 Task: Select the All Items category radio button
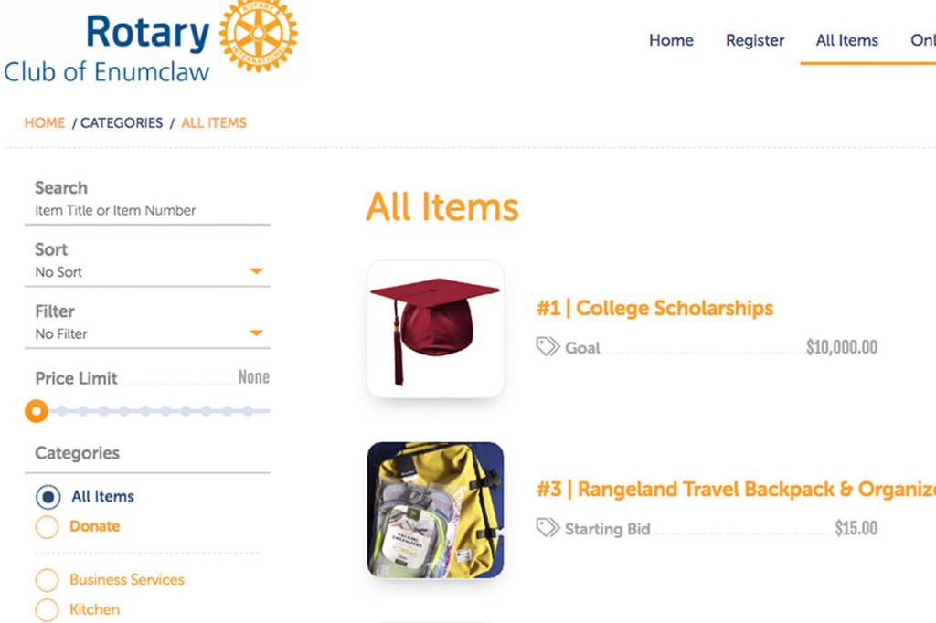[48, 497]
